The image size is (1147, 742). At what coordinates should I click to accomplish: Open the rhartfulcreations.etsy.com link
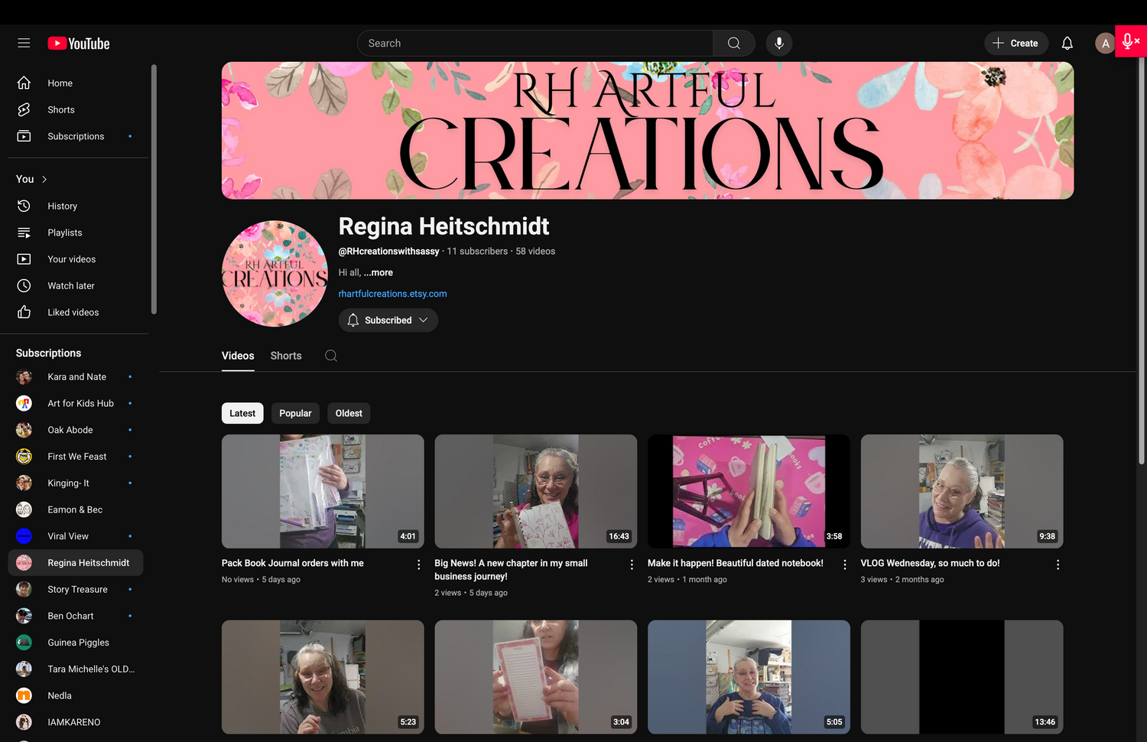click(x=392, y=294)
